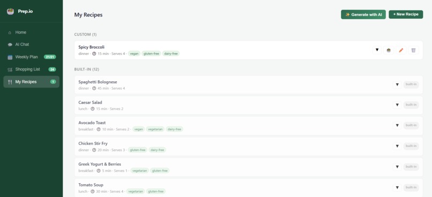
Task: Click the Tomato Soup recipe title
Action: (91, 185)
